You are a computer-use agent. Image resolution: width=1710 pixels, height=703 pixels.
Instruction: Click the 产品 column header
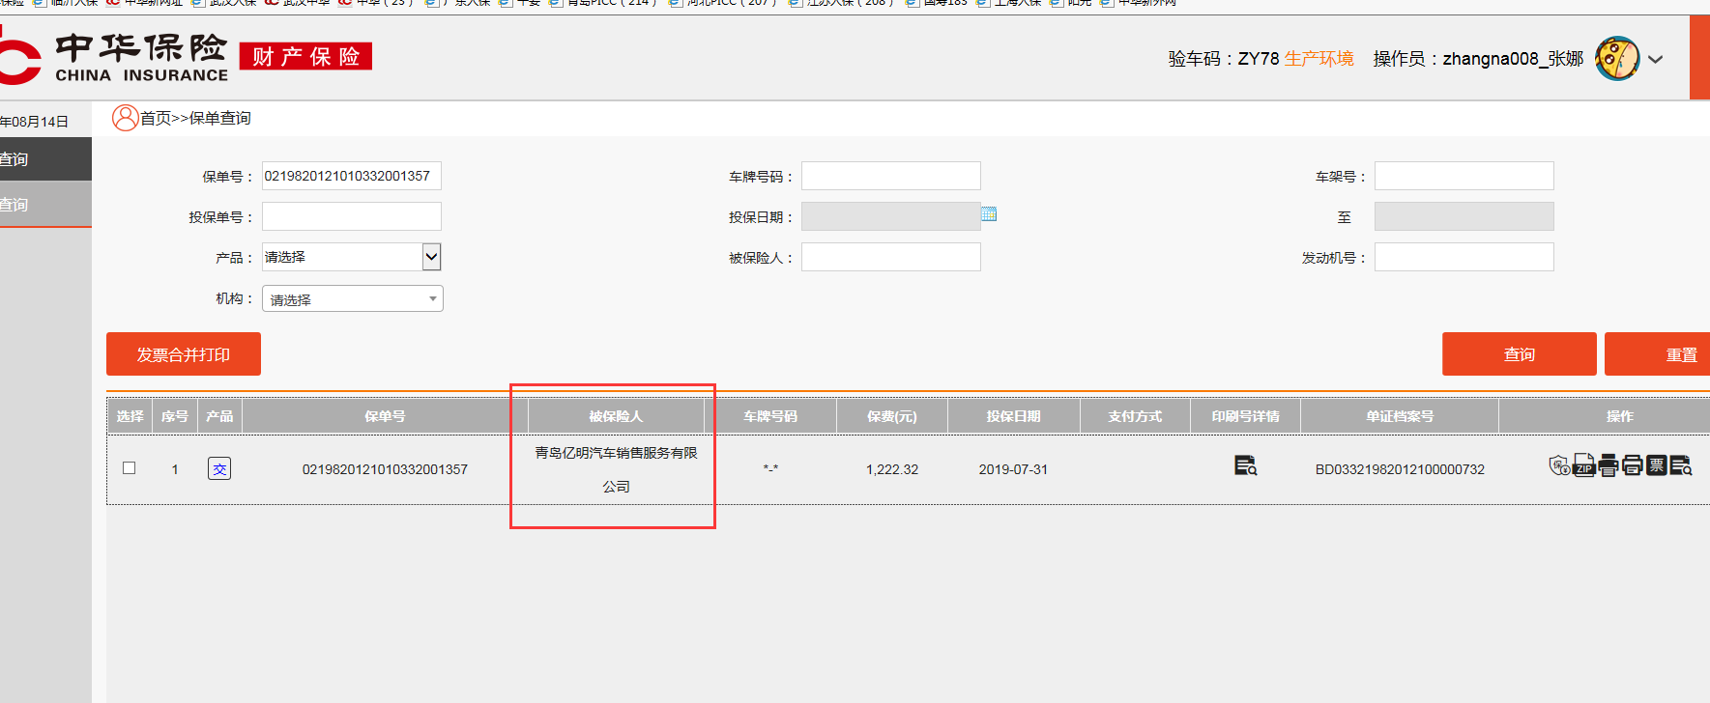coord(219,416)
